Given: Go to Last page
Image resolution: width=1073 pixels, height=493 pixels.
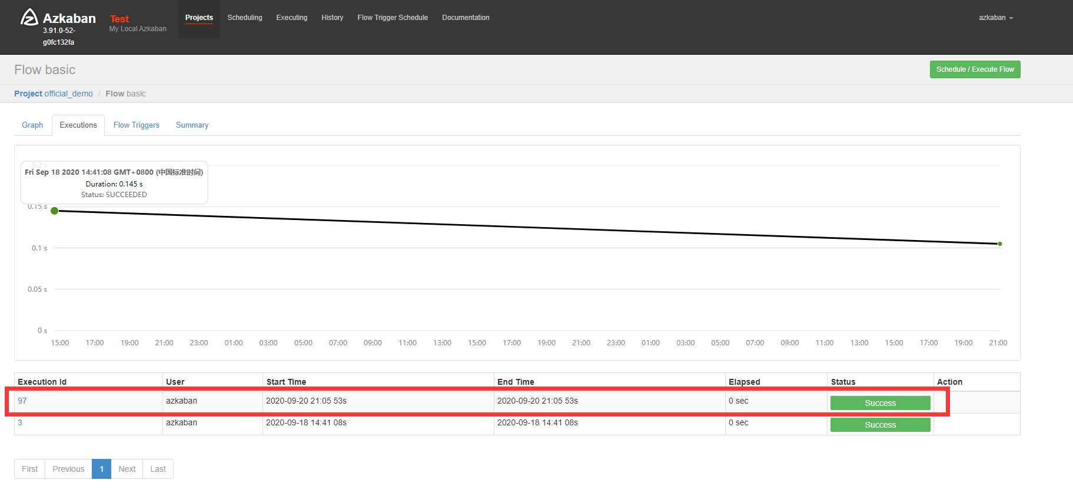Looking at the screenshot, I should [158, 469].
